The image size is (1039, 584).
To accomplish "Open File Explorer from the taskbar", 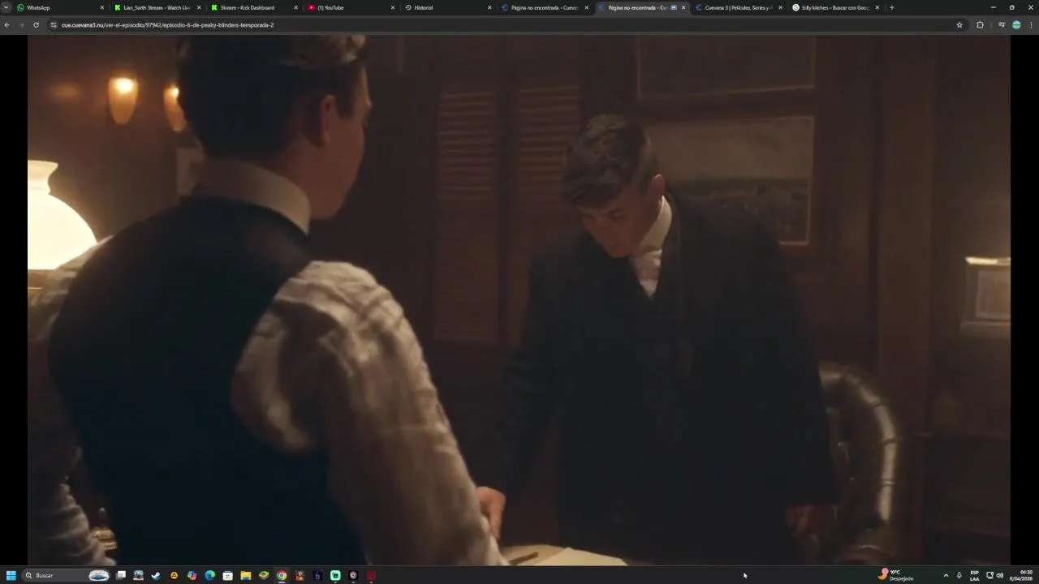I will point(245,575).
